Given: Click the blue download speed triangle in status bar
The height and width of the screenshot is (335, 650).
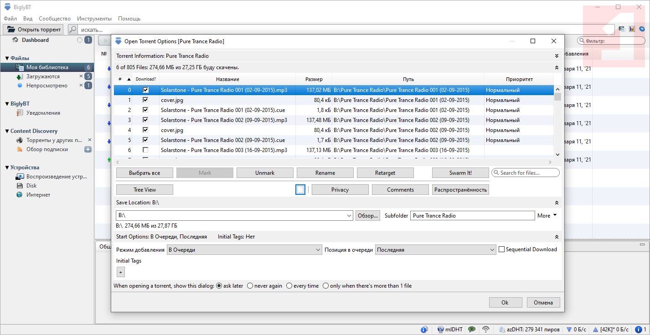Looking at the screenshot, I should 569,330.
